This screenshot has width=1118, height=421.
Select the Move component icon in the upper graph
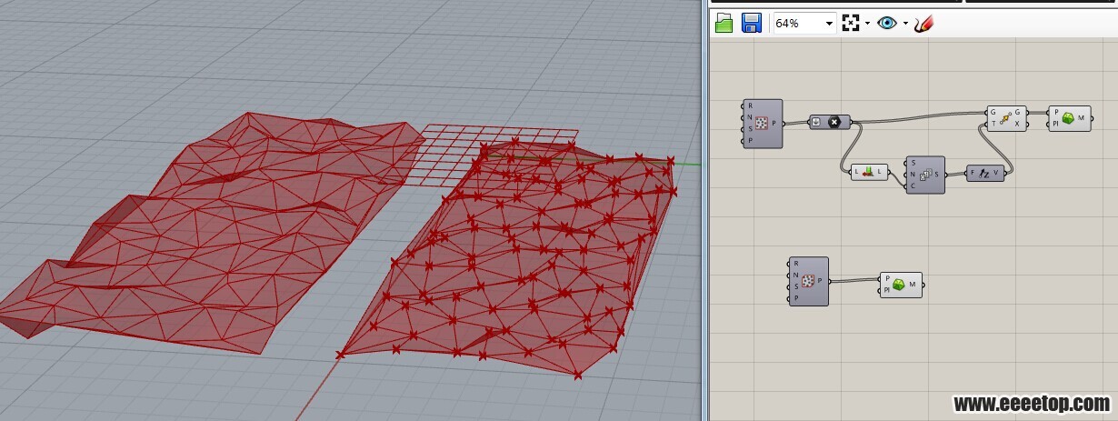pyautogui.click(x=1006, y=118)
